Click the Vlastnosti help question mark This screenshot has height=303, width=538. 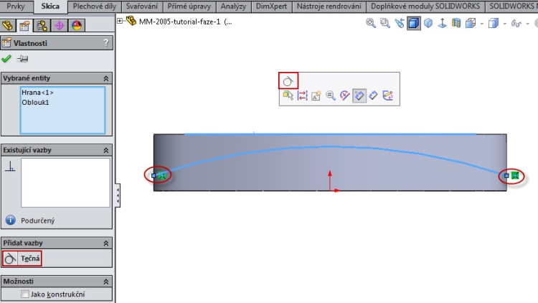[x=106, y=42]
